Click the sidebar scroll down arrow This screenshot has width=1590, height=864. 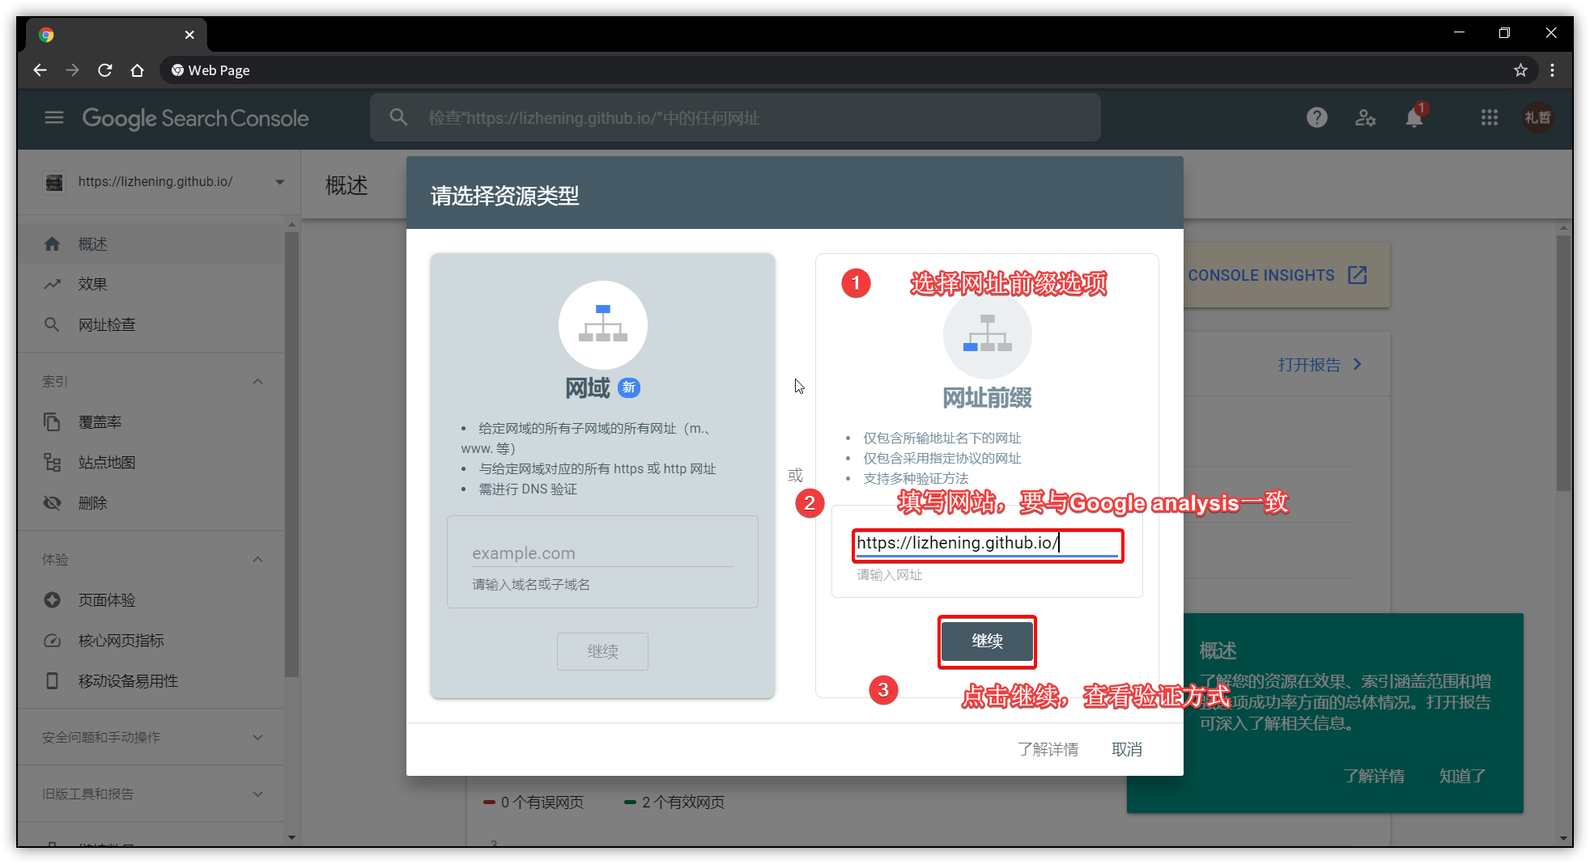click(x=291, y=837)
